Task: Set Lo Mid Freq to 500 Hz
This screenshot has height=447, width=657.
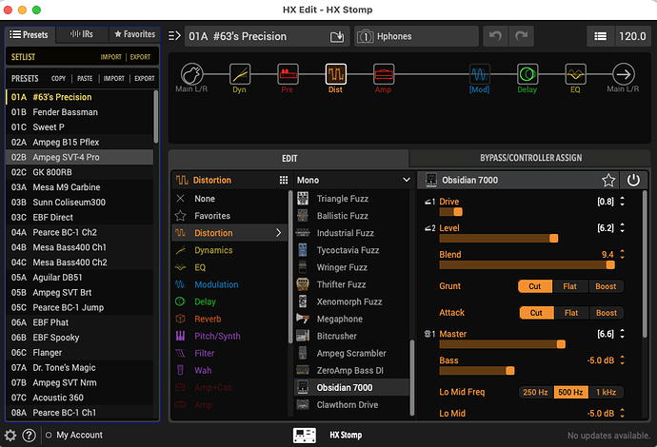Action: (570, 392)
